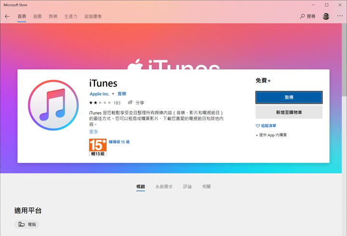Maximize the Microsoft Store window

(x=327, y=5)
